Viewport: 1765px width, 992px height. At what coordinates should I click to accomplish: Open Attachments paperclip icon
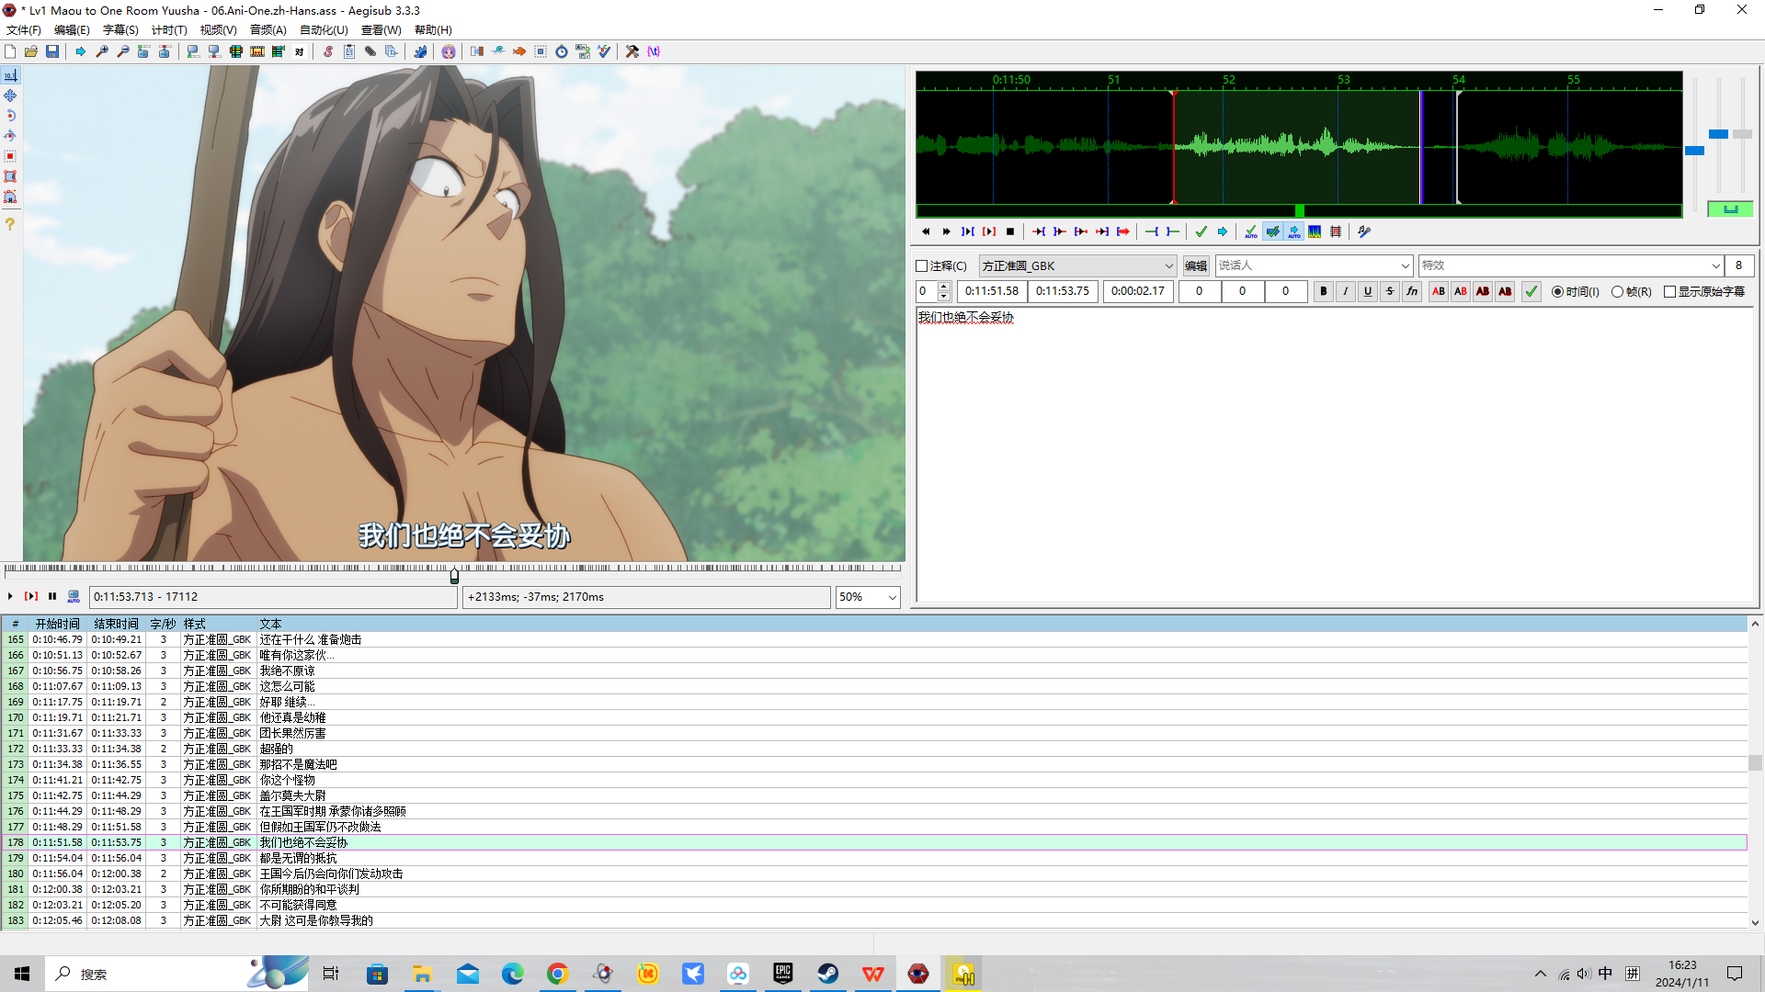point(370,51)
